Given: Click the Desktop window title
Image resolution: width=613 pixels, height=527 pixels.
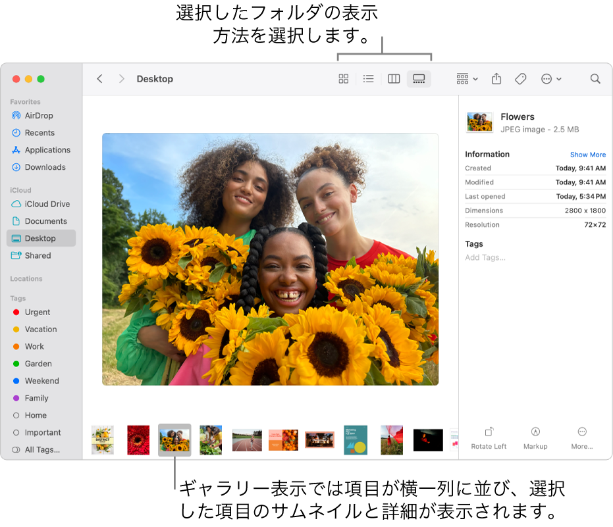Looking at the screenshot, I should (x=155, y=79).
